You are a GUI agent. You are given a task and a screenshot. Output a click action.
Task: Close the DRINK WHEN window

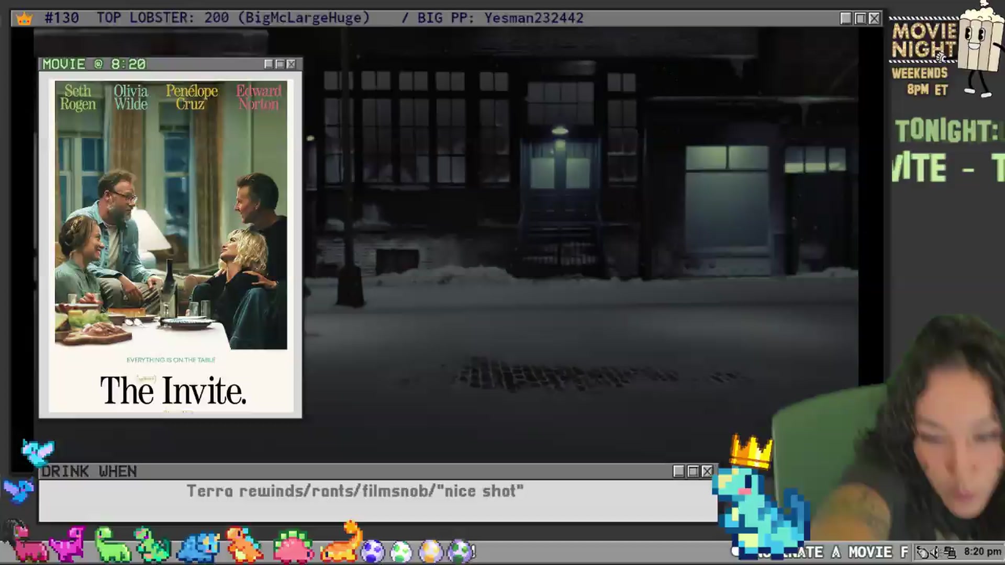tap(707, 471)
